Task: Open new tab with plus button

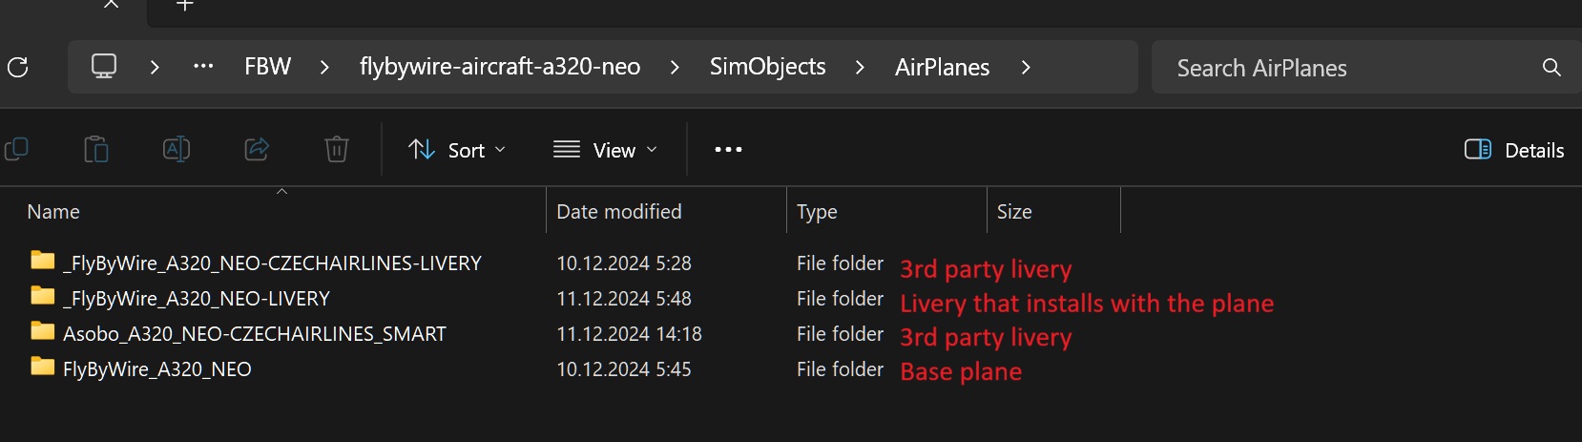Action: pos(185,5)
